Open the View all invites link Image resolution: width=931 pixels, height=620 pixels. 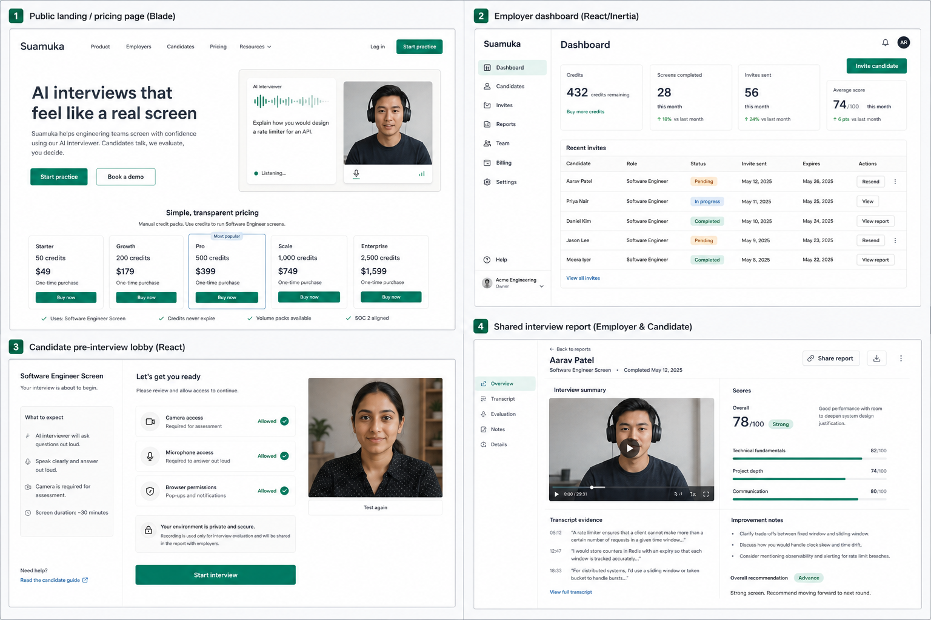pyautogui.click(x=582, y=279)
